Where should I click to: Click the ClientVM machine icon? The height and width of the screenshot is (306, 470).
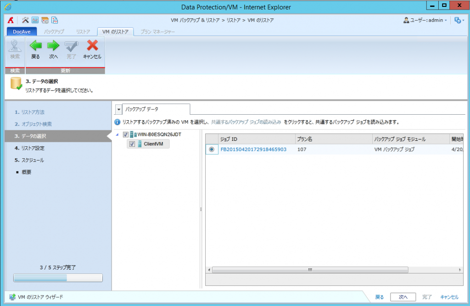pos(140,144)
